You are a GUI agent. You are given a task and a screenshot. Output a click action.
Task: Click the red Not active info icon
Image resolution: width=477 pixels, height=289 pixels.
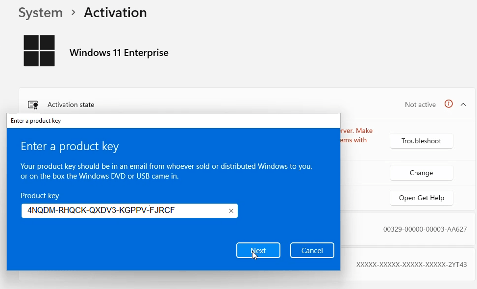pyautogui.click(x=449, y=104)
